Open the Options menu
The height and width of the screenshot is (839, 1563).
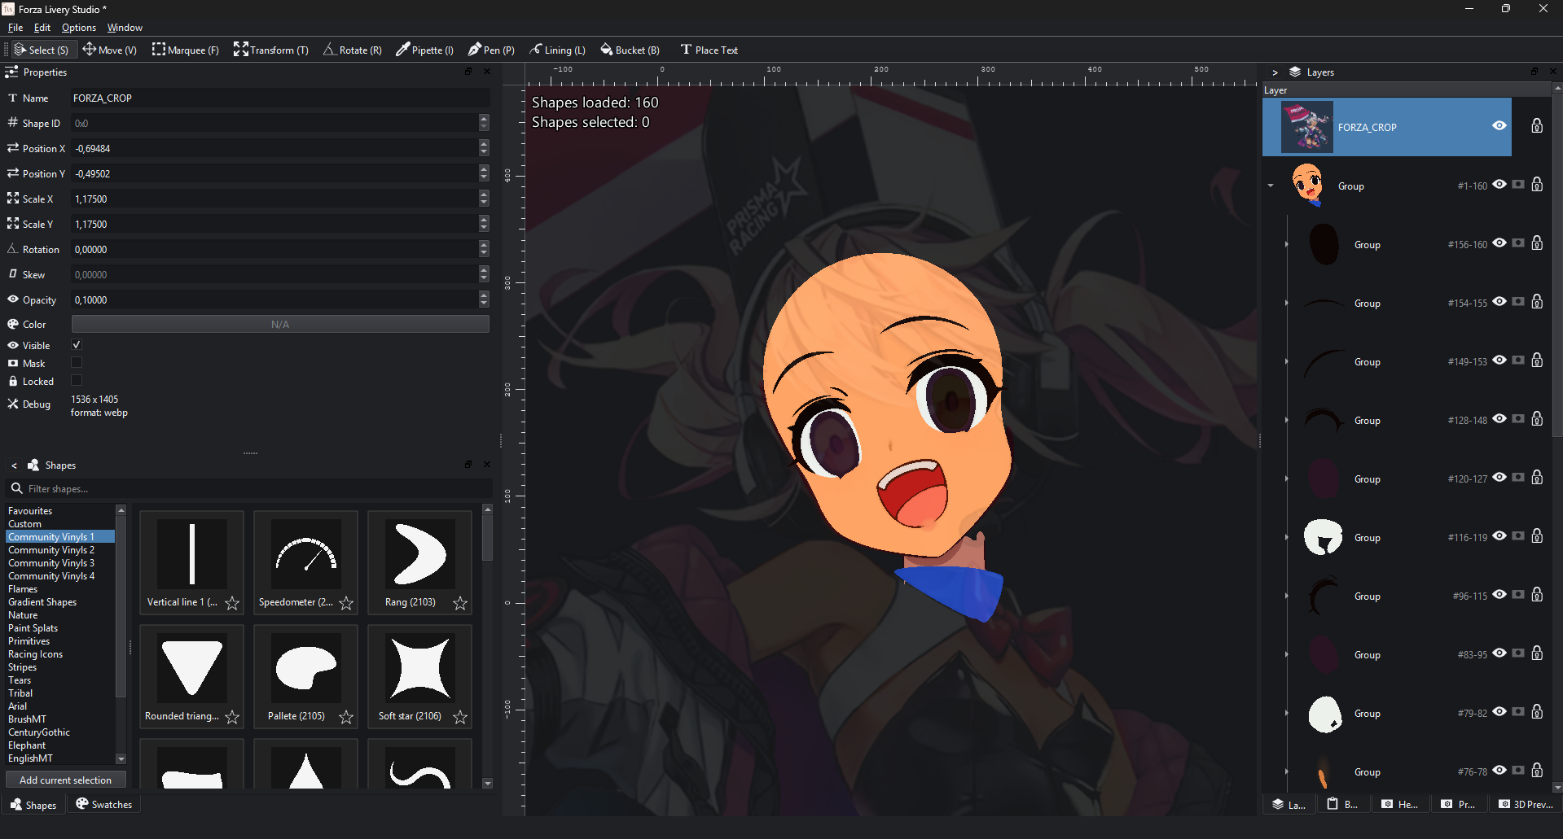[79, 28]
